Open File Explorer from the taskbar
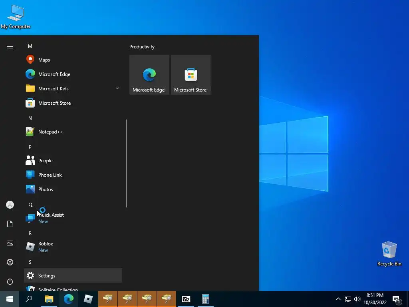Screen dimensions: 409x307 [49, 299]
